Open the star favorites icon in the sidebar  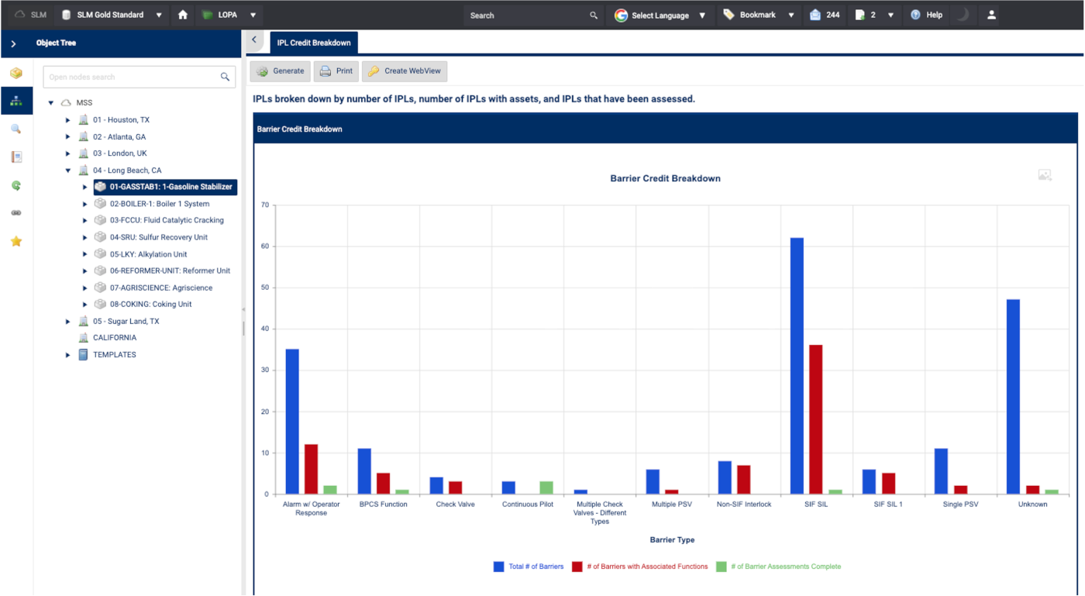[16, 241]
